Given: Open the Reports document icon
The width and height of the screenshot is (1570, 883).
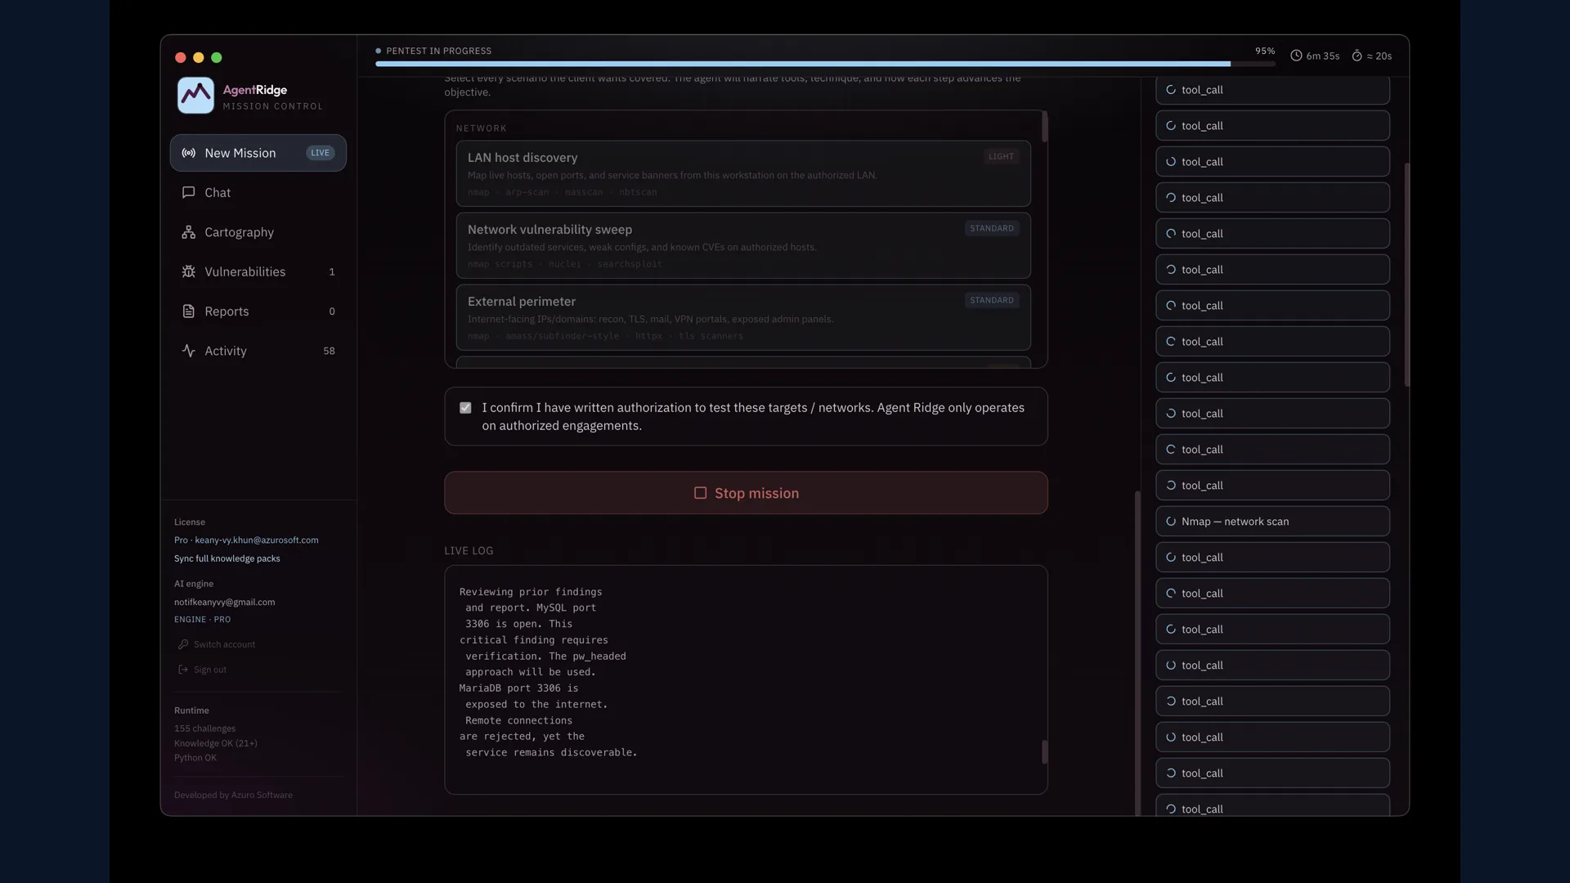Looking at the screenshot, I should coord(188,312).
